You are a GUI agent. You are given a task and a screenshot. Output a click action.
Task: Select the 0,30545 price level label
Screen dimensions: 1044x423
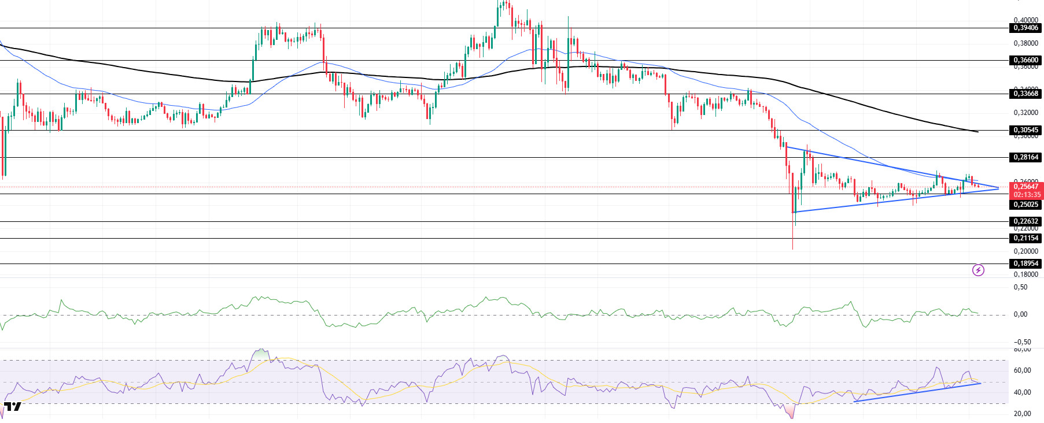point(1026,131)
